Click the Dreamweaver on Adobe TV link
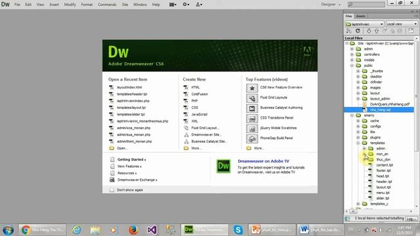The image size is (420, 236). (x=263, y=161)
